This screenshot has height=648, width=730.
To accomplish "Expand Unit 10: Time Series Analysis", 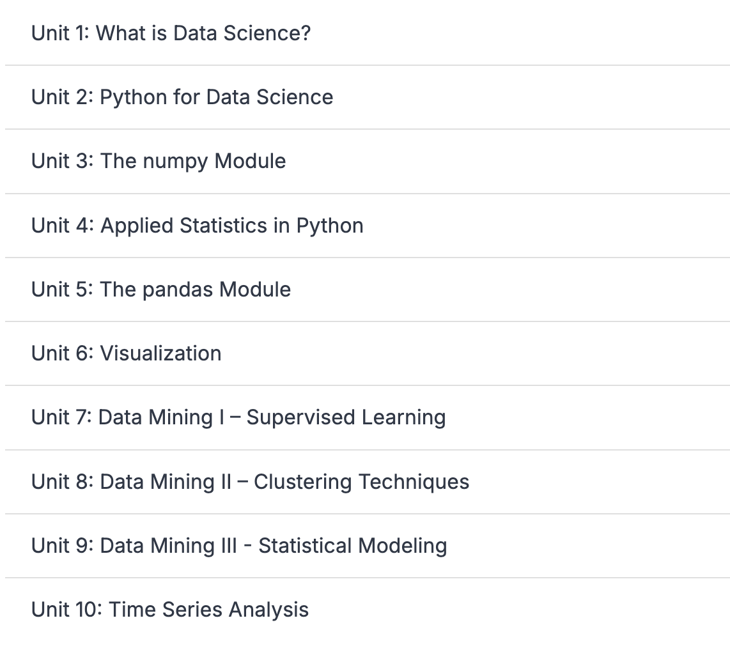I will 170,610.
